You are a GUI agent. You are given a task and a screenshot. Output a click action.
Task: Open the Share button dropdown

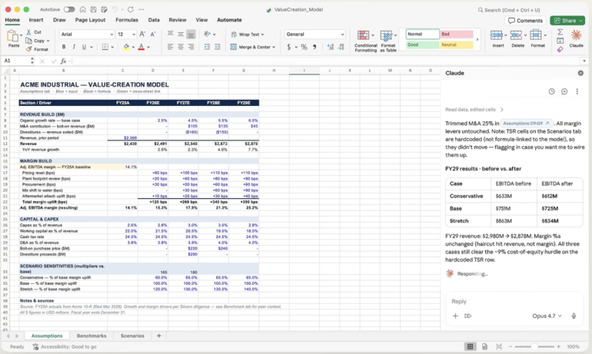(581, 21)
